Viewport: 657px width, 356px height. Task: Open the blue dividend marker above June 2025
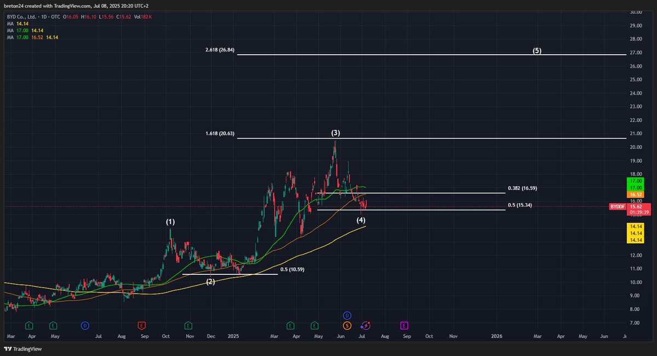point(347,315)
